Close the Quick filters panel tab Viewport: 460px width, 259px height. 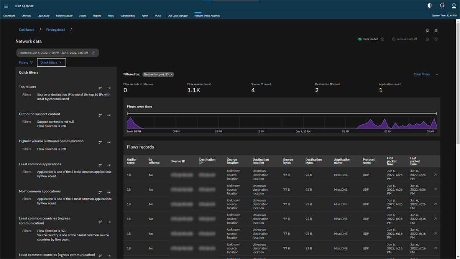click(x=61, y=63)
